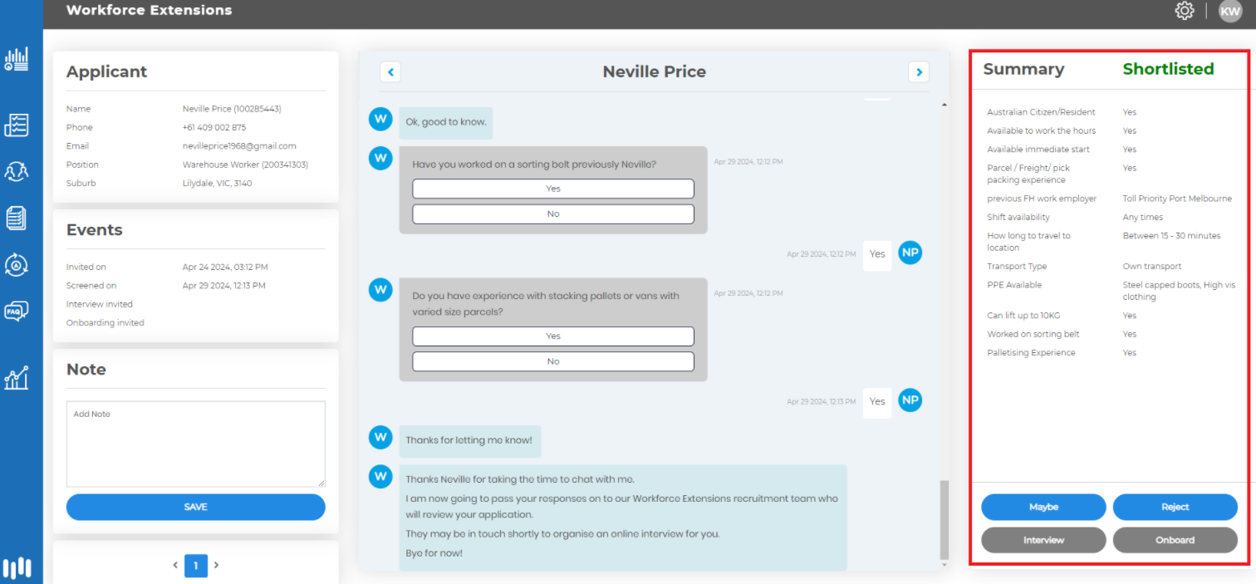Open the checklist tasks sidebar icon
Screen dimensions: 1256x584
click(17, 125)
